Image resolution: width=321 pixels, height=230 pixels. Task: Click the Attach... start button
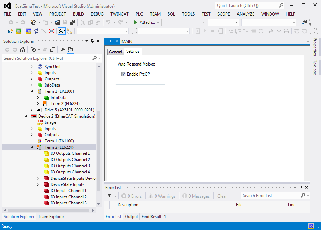pyautogui.click(x=145, y=22)
